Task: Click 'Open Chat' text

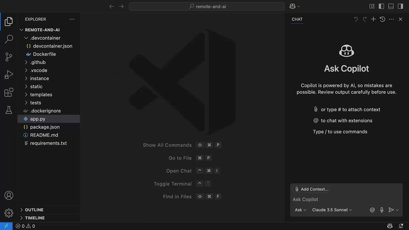Action: point(179,171)
